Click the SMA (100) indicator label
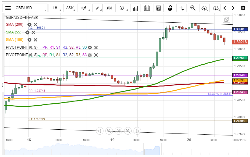Viewport: 250px width, 157px height. [x=15, y=40]
